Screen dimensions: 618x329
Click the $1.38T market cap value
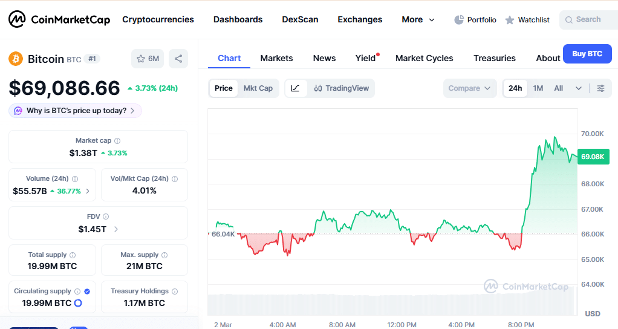83,153
